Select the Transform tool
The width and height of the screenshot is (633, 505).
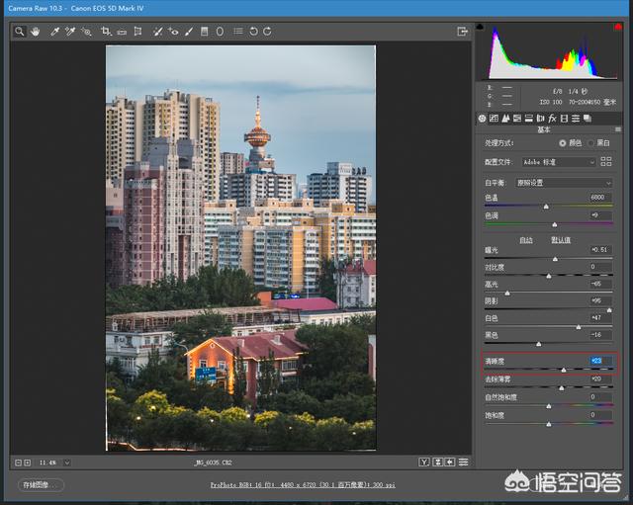pyautogui.click(x=137, y=32)
